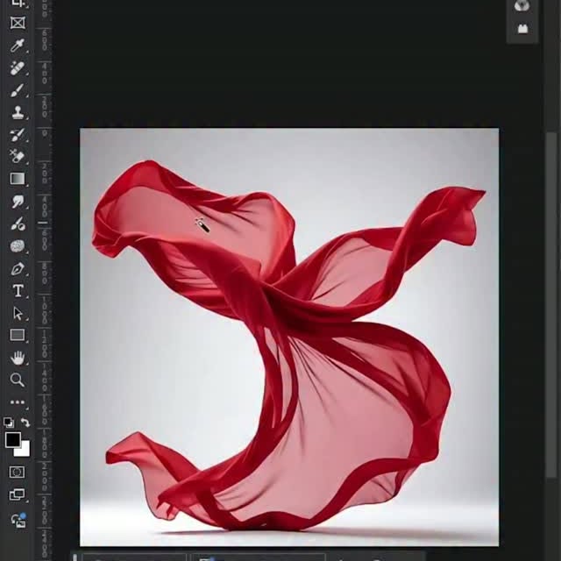561x561 pixels.
Task: Select the Horizontal Type tool
Action: [18, 291]
